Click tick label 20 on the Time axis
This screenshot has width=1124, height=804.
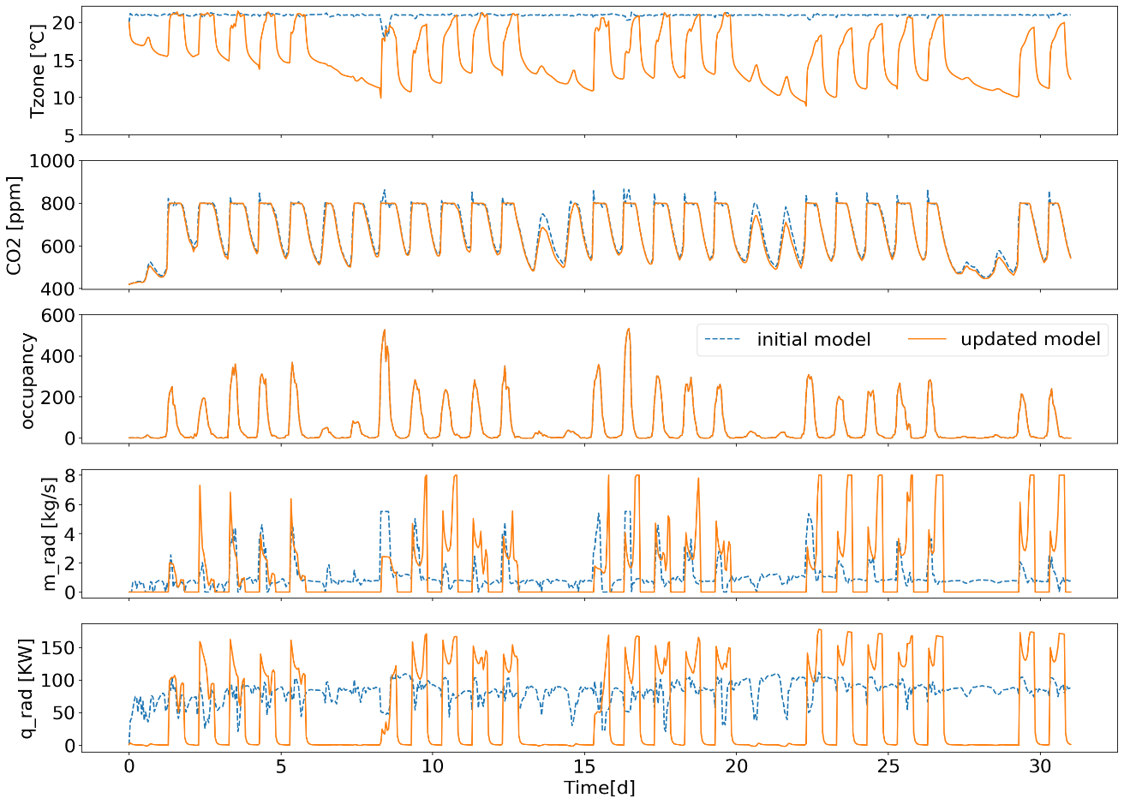(737, 766)
